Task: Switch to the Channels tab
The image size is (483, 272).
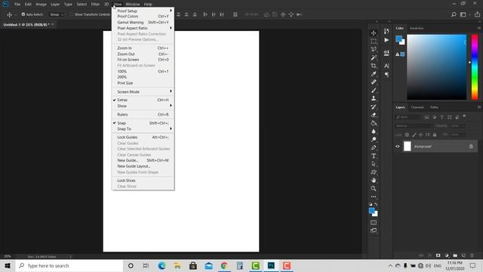Action: pyautogui.click(x=417, y=107)
